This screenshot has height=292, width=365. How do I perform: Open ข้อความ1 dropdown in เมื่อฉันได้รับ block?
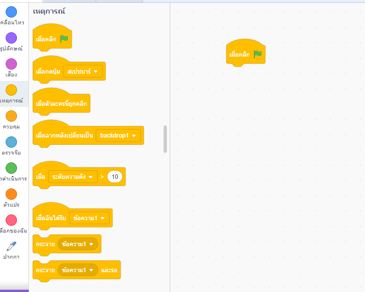tap(89, 218)
